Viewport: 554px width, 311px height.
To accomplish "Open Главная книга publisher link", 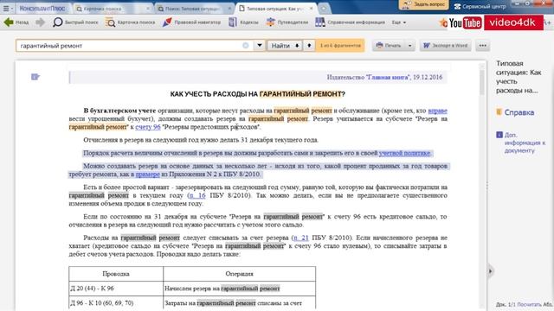I will [388, 77].
